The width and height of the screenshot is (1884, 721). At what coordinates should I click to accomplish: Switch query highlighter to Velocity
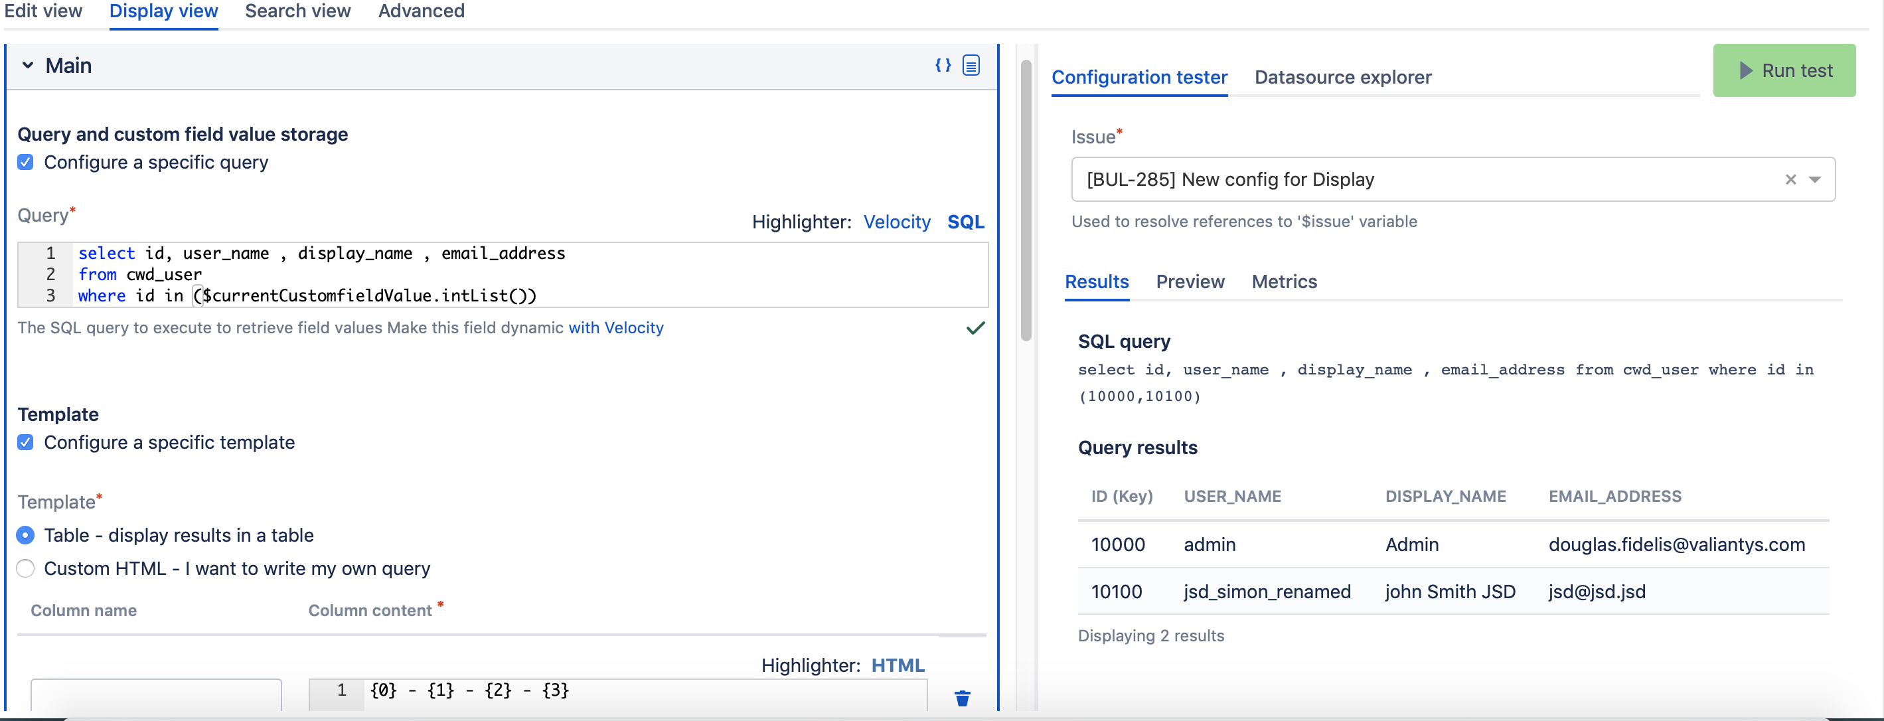[x=898, y=222]
